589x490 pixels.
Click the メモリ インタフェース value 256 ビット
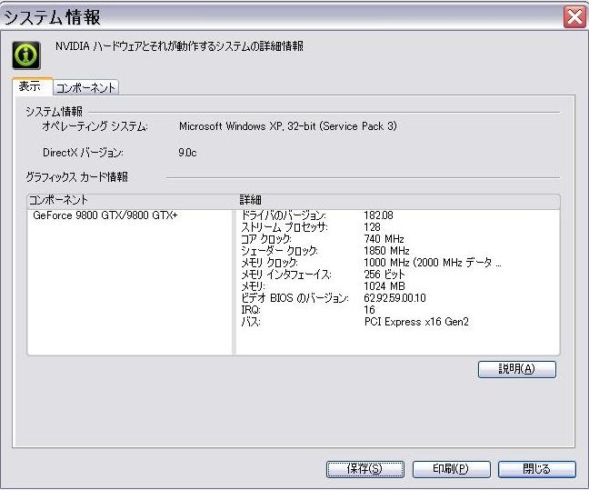[x=384, y=275]
